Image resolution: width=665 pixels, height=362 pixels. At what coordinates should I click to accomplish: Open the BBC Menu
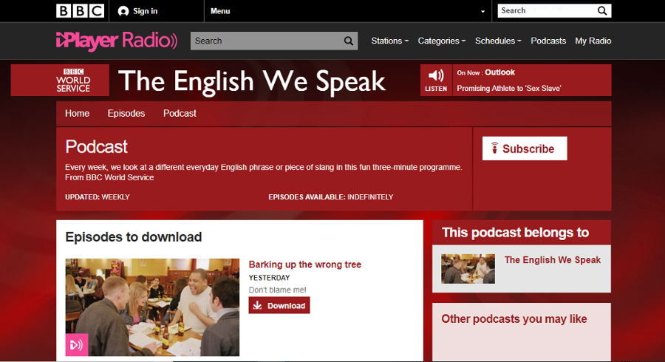pyautogui.click(x=220, y=11)
